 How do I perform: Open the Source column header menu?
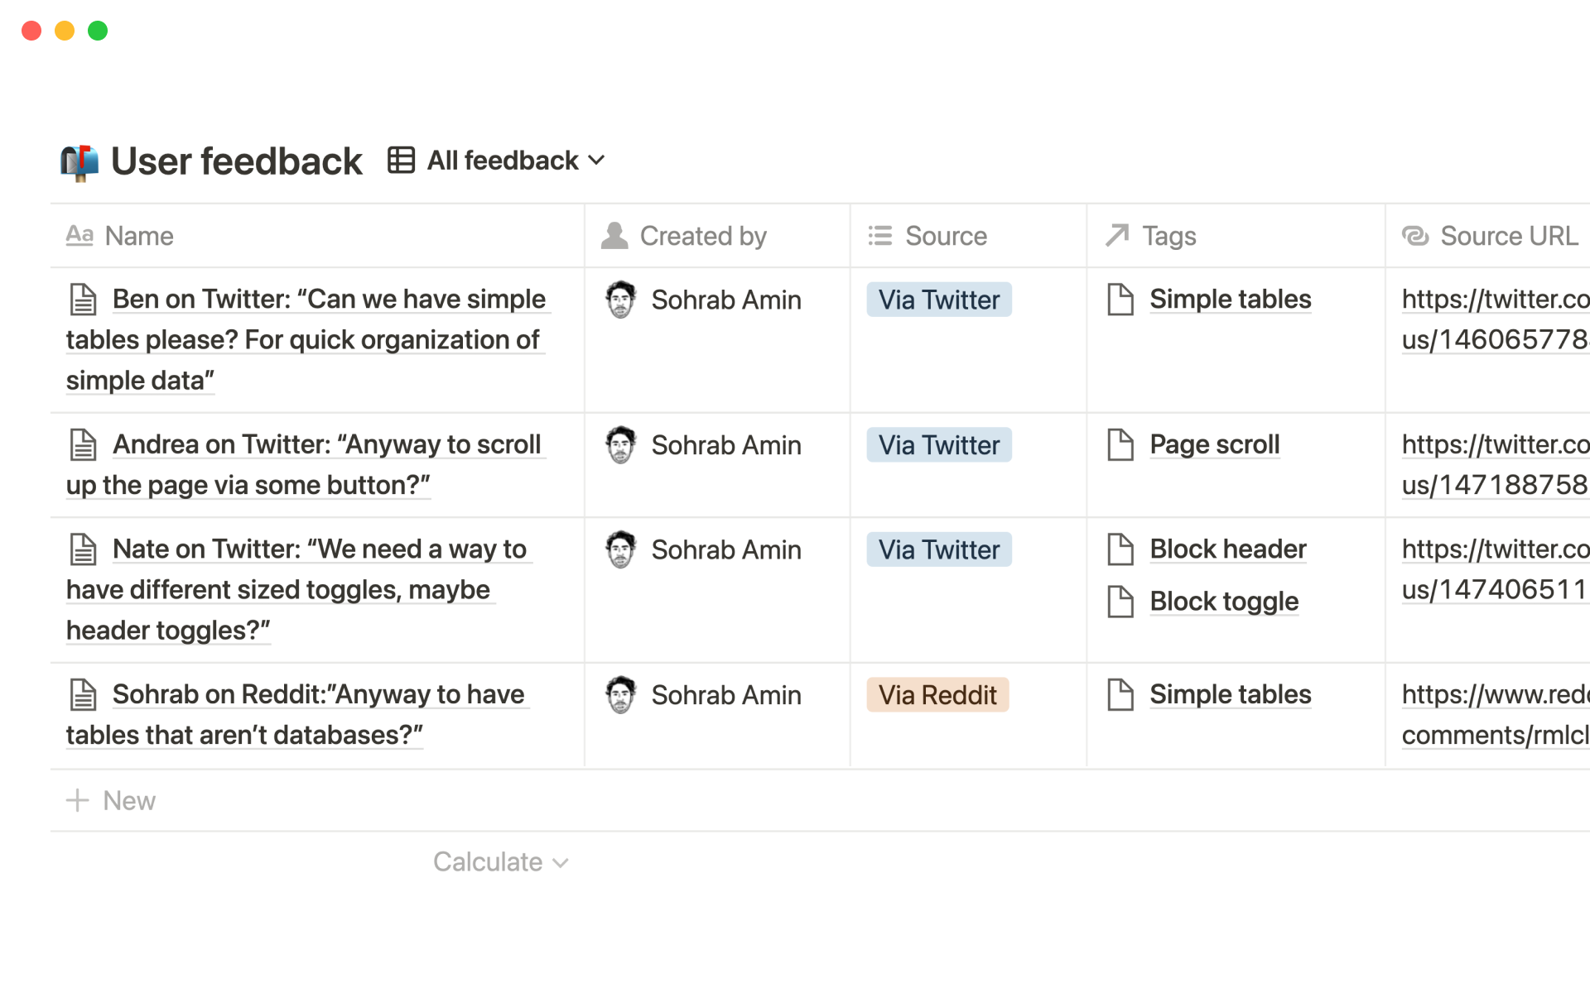click(945, 236)
